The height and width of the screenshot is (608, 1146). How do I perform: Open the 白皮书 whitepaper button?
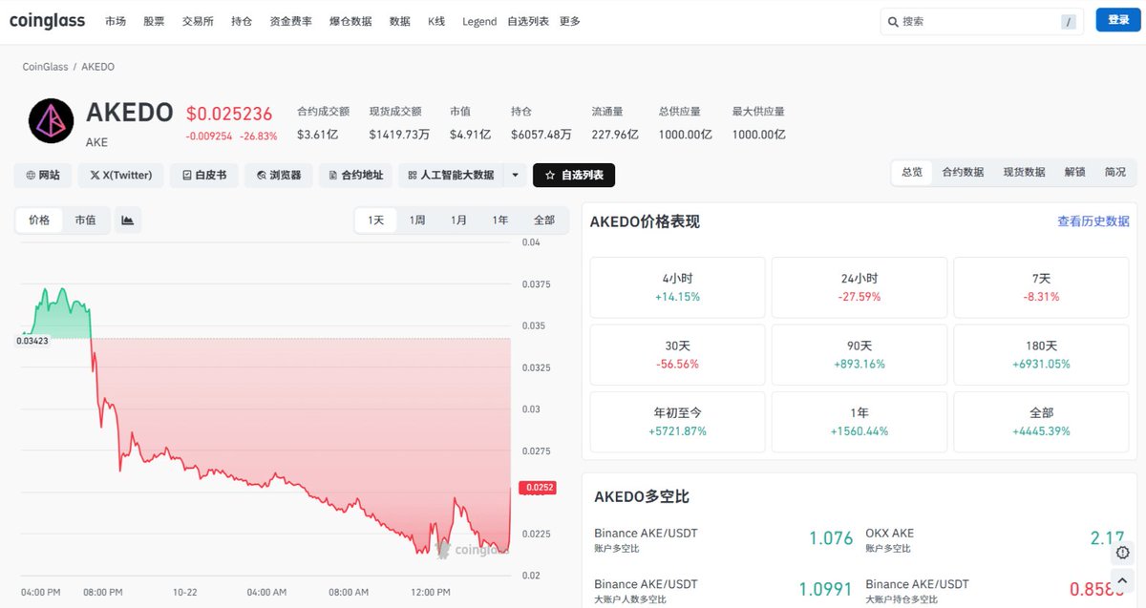pos(202,175)
